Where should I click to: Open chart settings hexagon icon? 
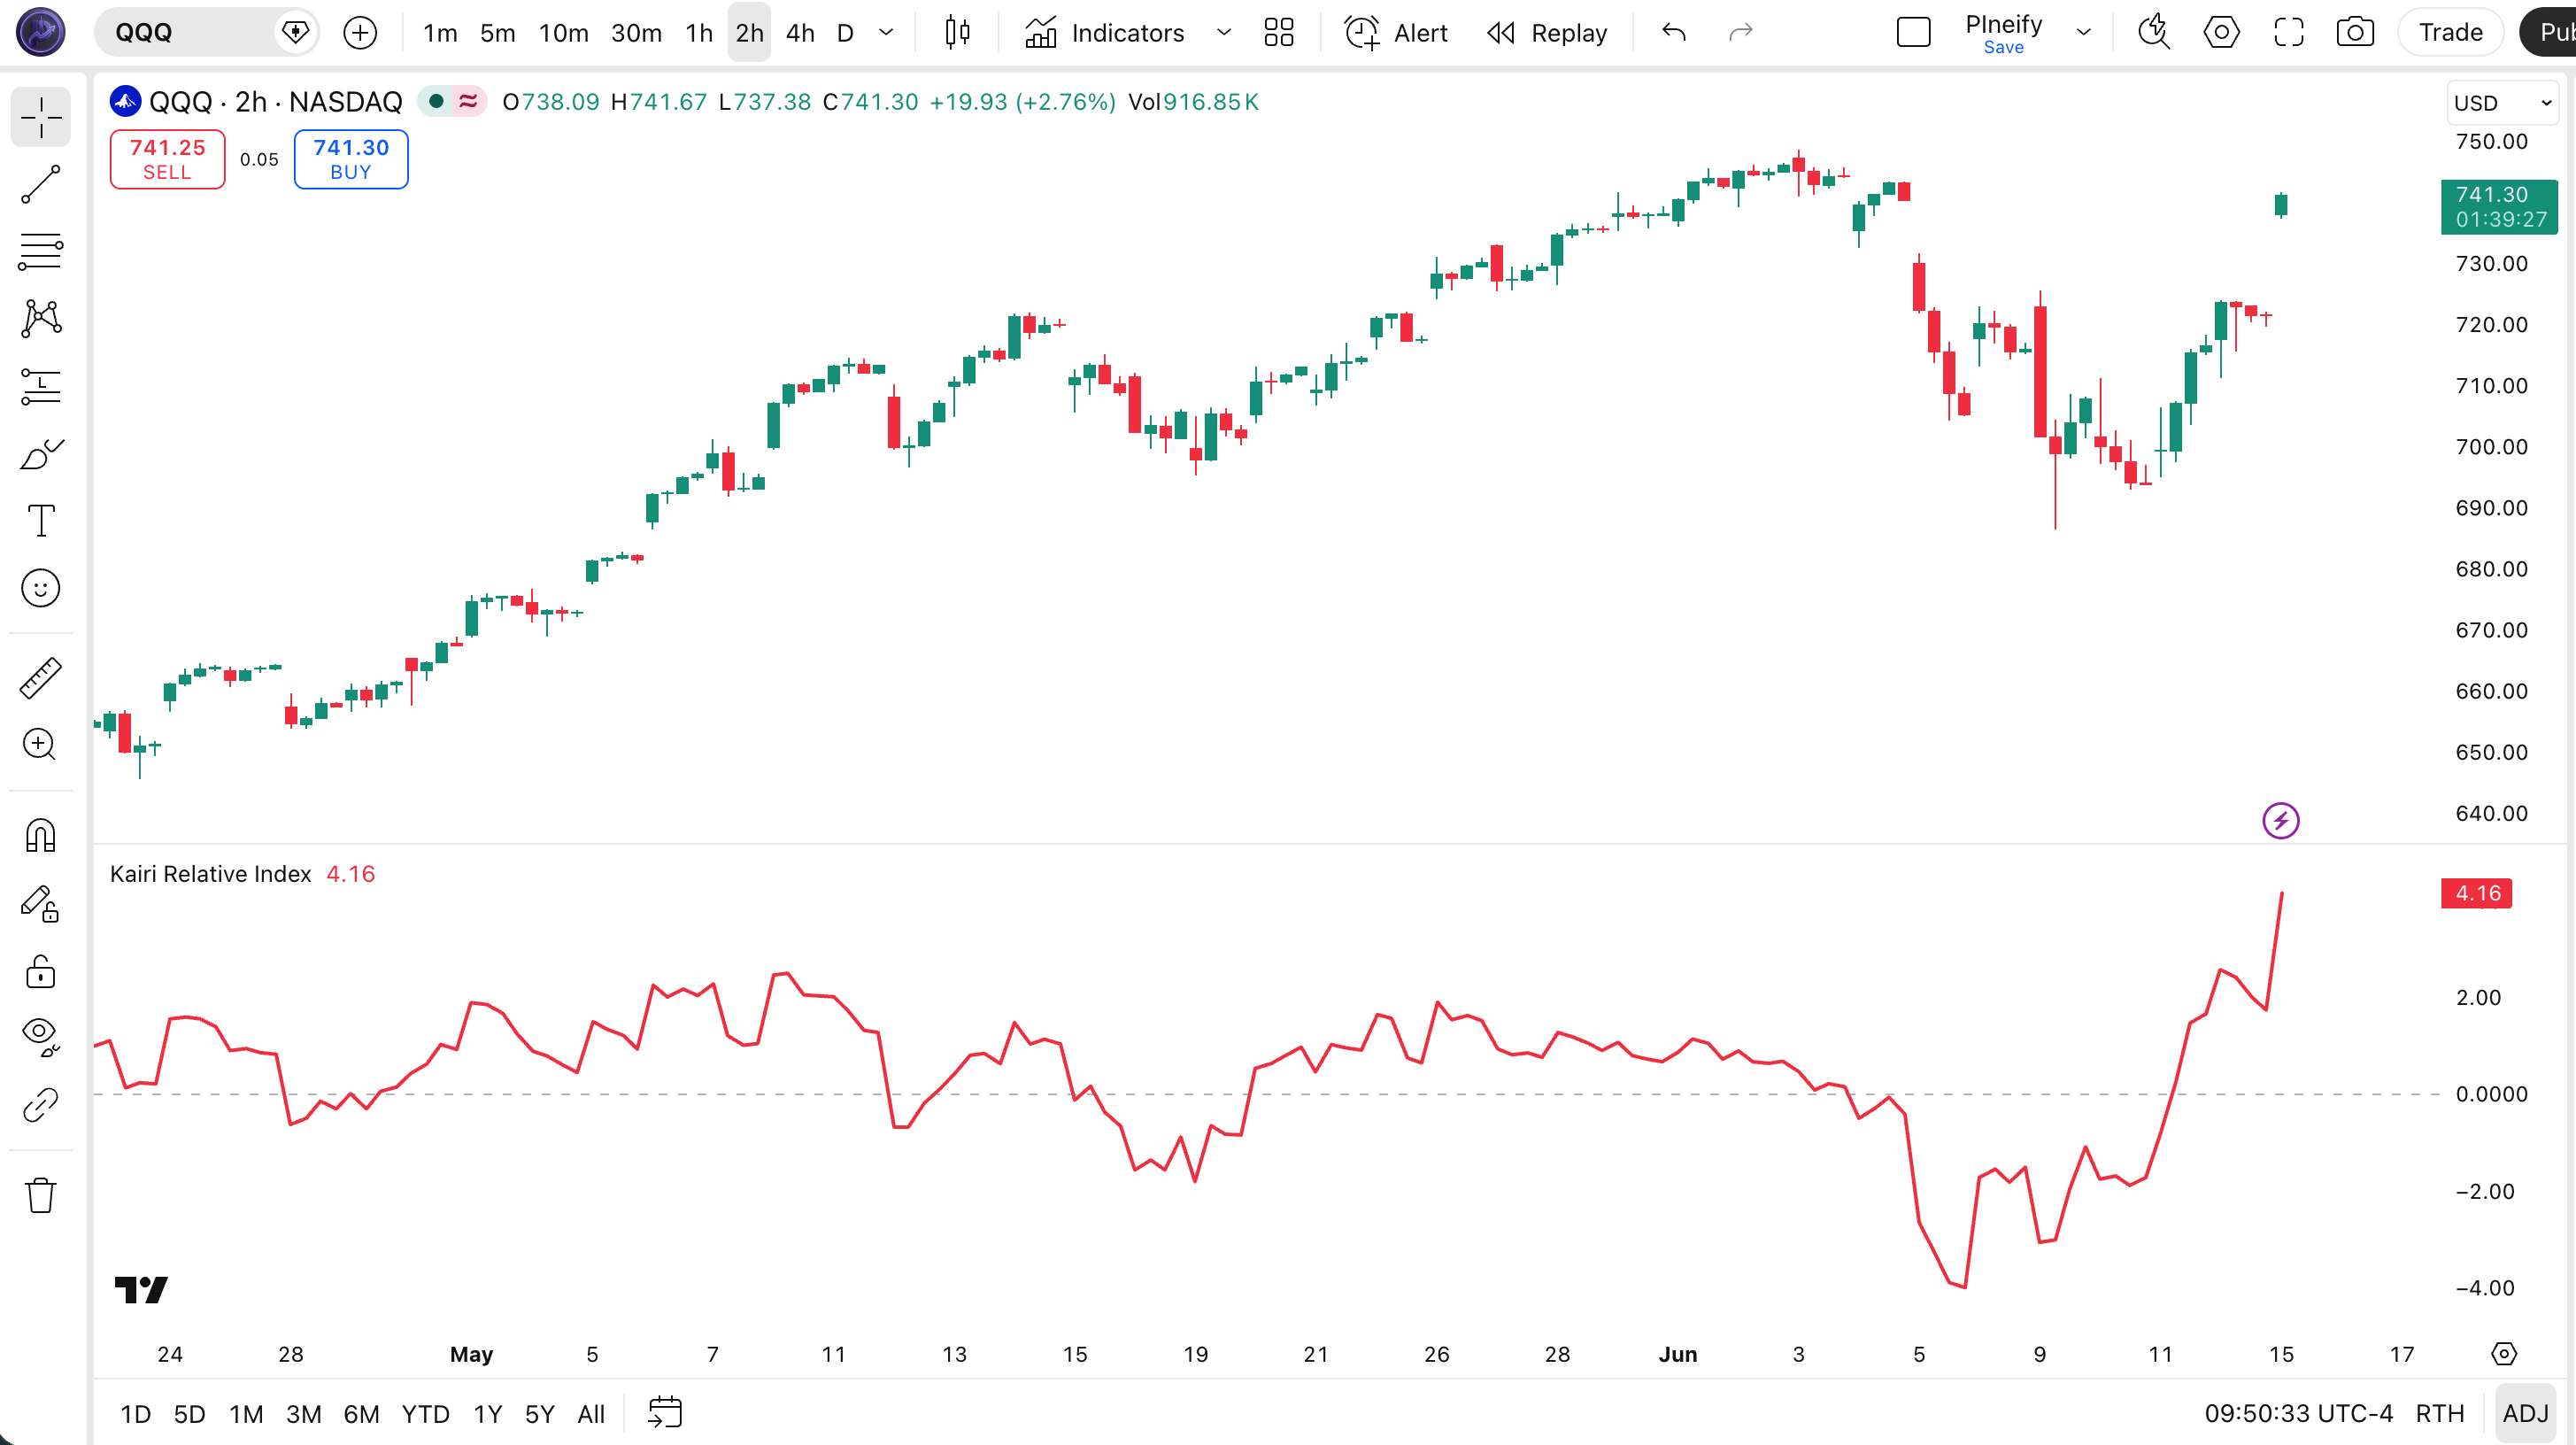2221,33
